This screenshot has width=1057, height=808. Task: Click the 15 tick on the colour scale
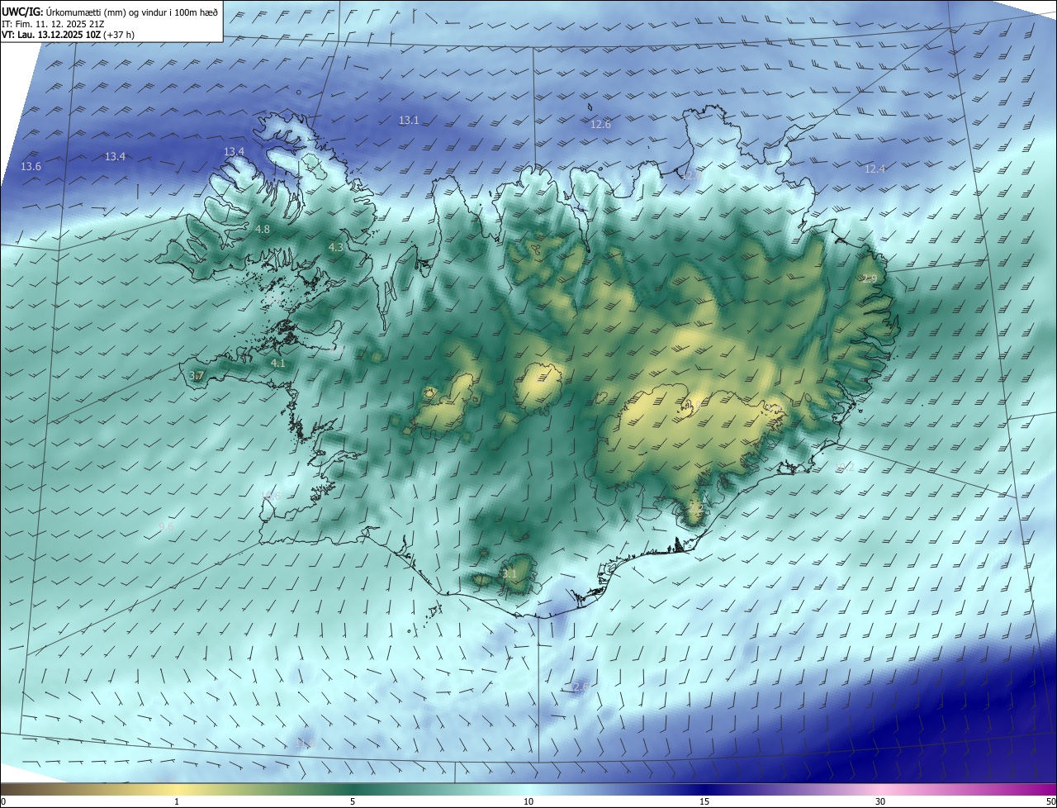[x=704, y=801]
